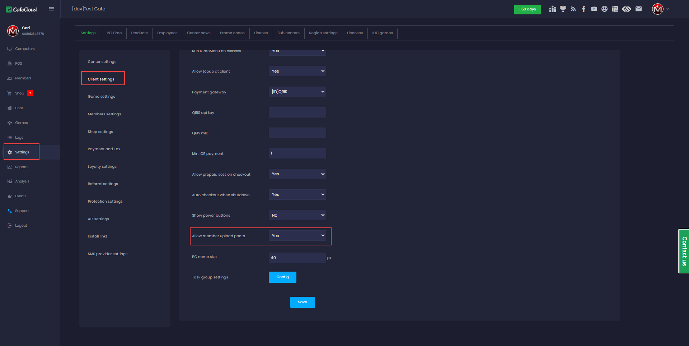Click the globe website icon

point(604,9)
